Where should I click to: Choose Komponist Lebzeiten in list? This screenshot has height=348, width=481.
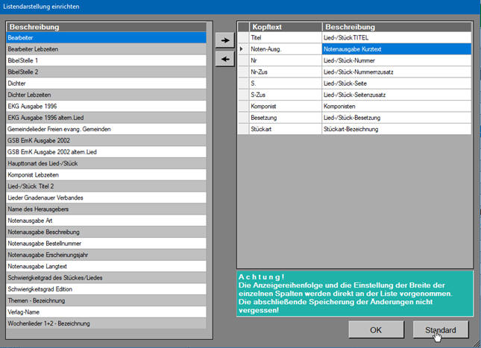pyautogui.click(x=105, y=175)
